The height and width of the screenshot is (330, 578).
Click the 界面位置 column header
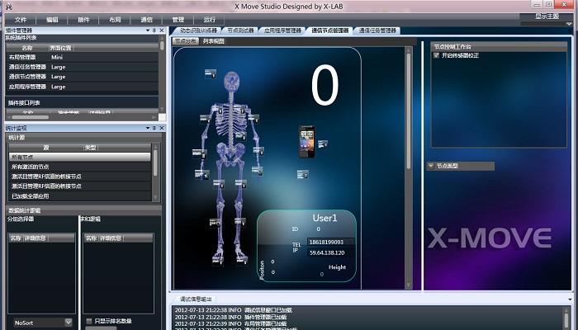(x=61, y=48)
